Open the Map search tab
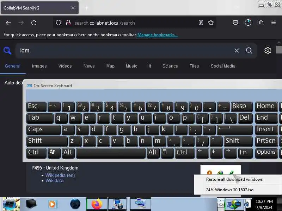The image size is (282, 211). [110, 66]
